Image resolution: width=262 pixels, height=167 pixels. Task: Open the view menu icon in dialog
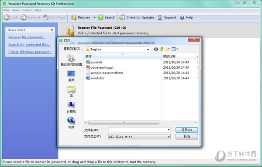[175, 49]
